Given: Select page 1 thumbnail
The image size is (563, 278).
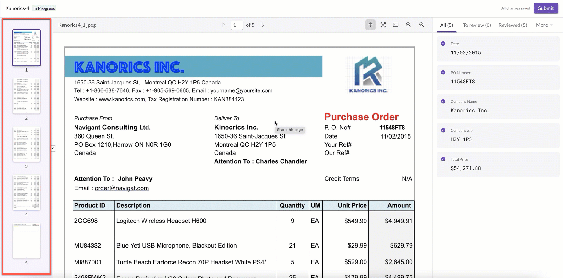Looking at the screenshot, I should [x=26, y=48].
